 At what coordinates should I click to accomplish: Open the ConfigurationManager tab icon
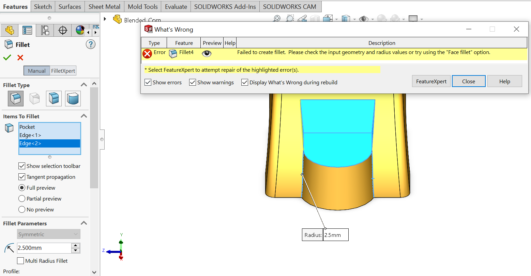pyautogui.click(x=45, y=30)
